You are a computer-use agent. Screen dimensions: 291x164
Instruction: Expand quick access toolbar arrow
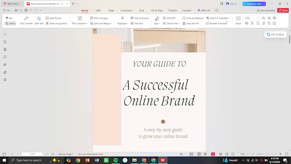pos(41,10)
